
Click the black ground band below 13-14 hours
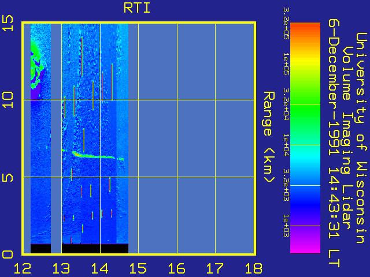click(95, 249)
